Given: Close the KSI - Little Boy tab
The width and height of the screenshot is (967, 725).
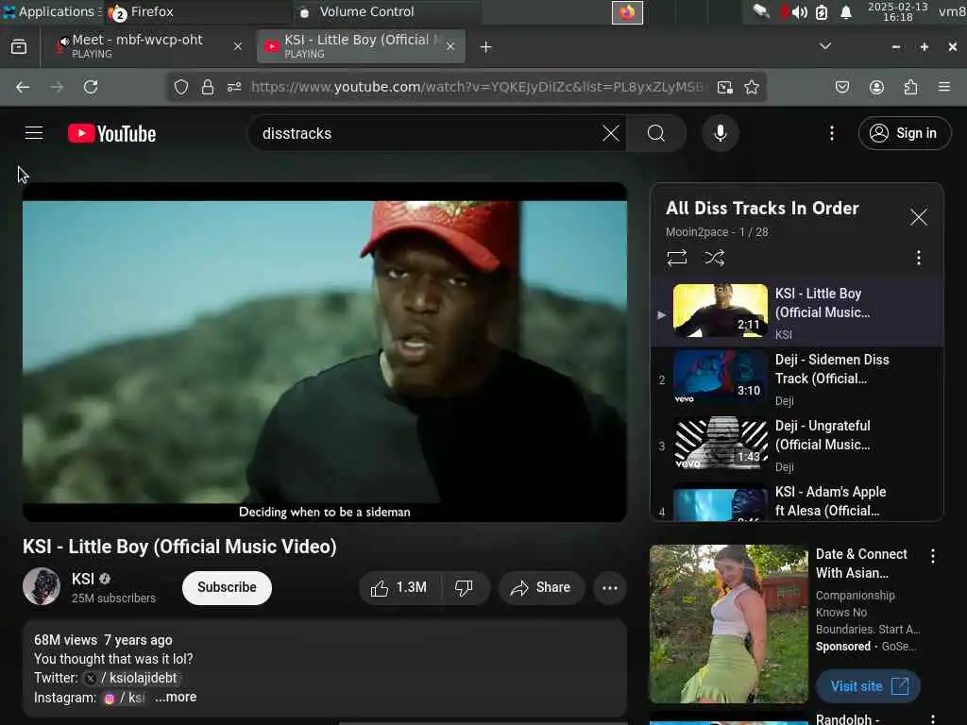Looking at the screenshot, I should (450, 46).
